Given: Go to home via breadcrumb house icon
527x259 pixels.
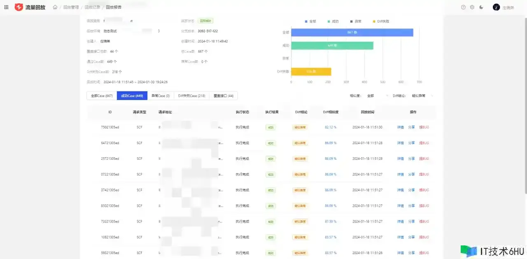Looking at the screenshot, I should [x=55, y=7].
